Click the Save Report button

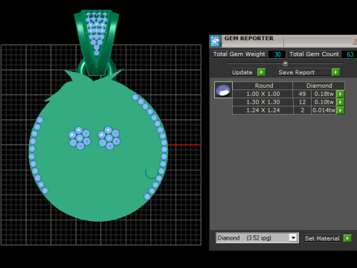[304, 72]
